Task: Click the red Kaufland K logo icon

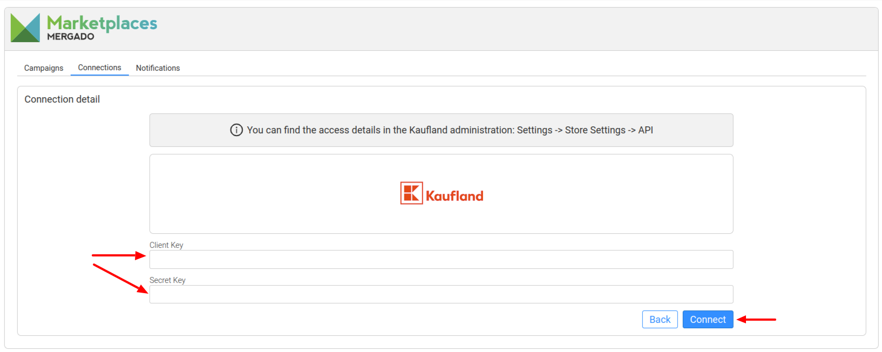Action: tap(411, 193)
